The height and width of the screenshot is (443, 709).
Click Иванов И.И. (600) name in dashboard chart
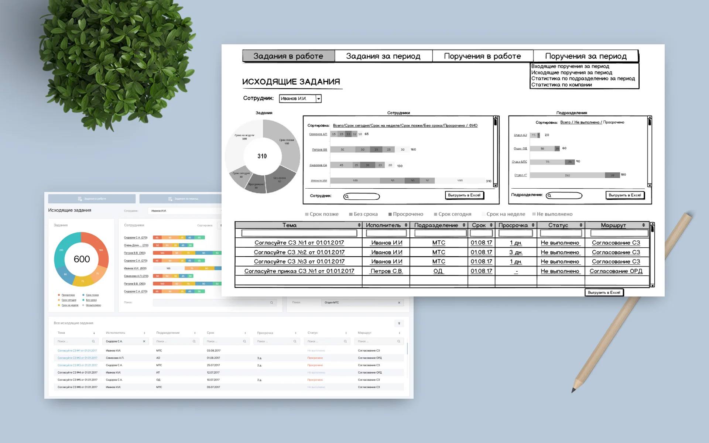[135, 268]
